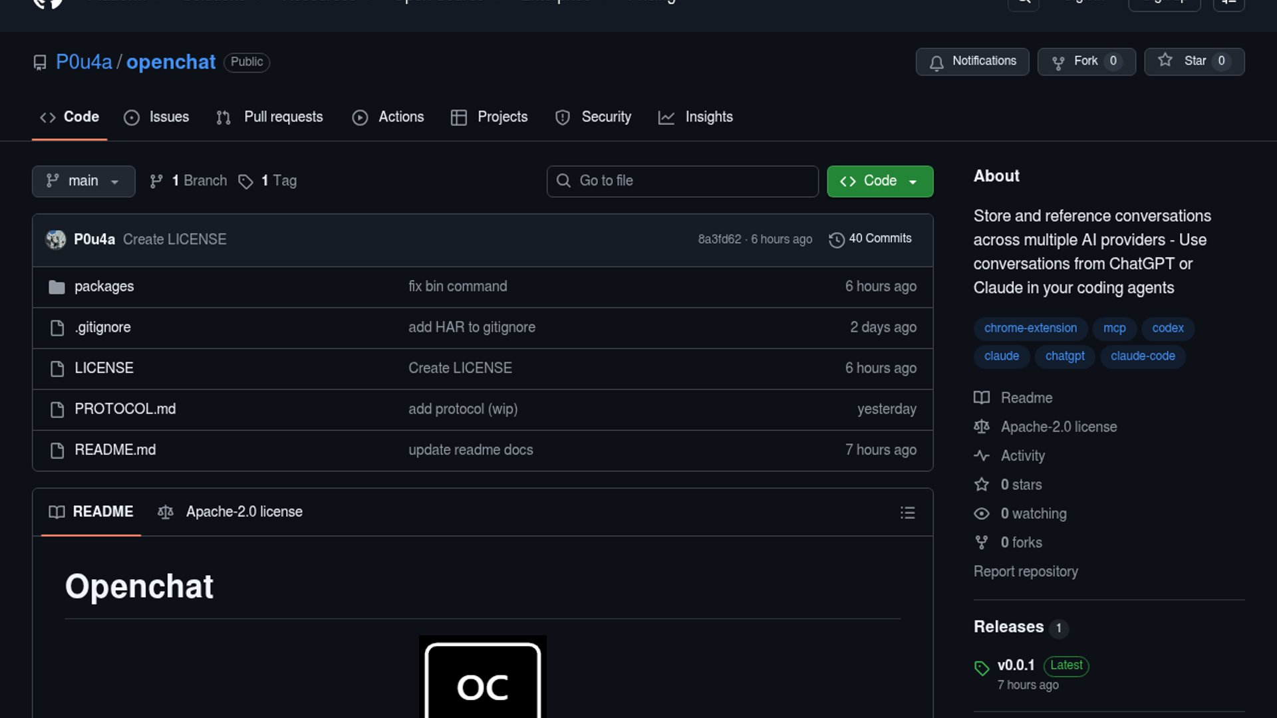
Task: Click the Apache-2.0 license scale icon in About
Action: 982,427
